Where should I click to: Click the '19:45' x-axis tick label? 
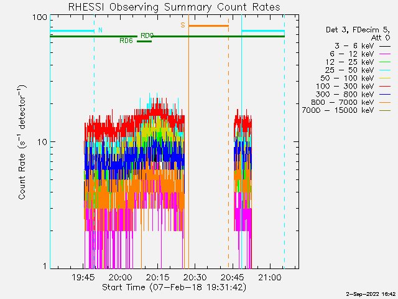pyautogui.click(x=83, y=277)
